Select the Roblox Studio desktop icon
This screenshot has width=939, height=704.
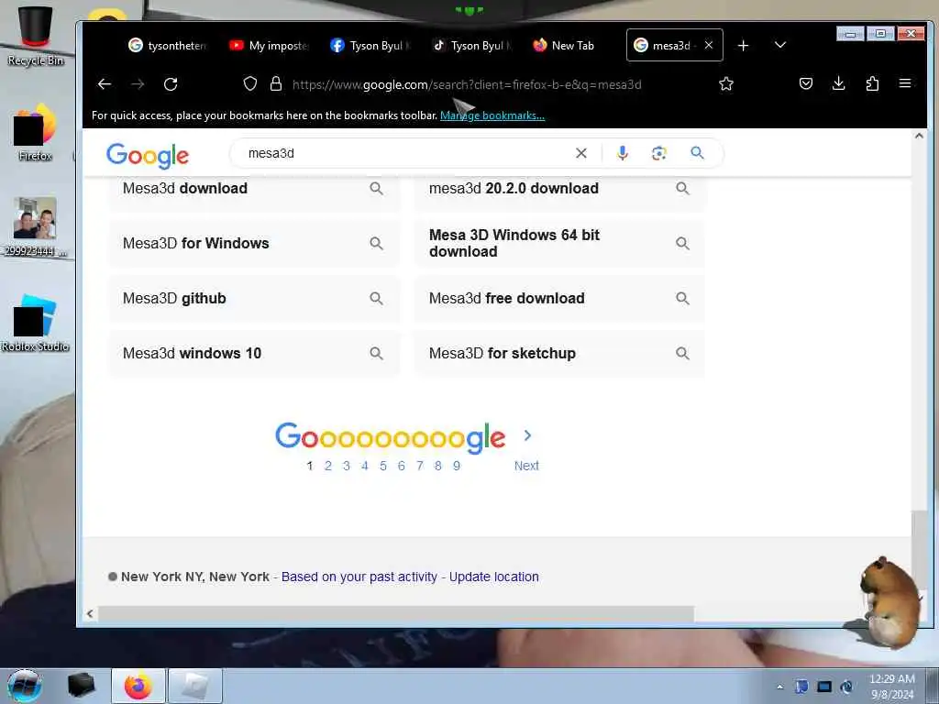(36, 324)
